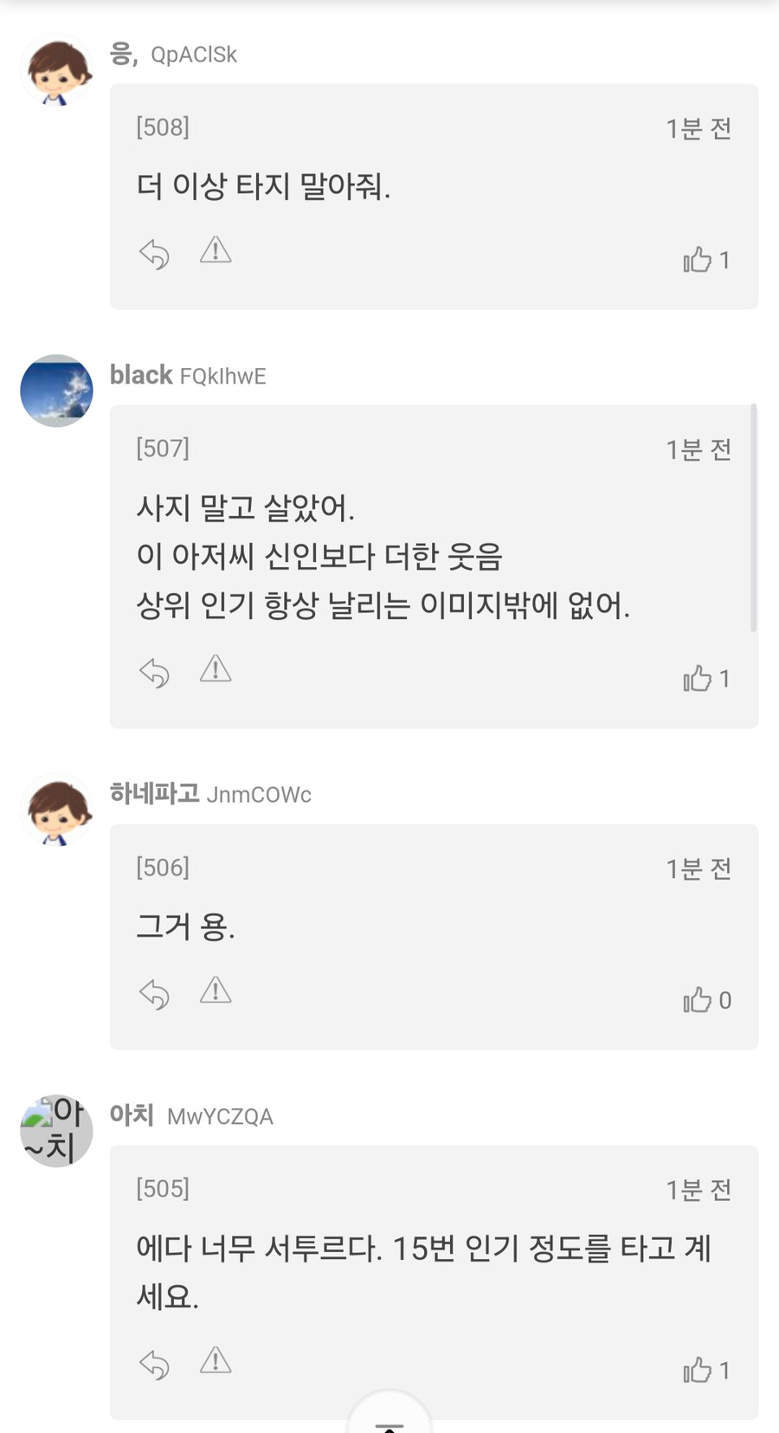779x1433 pixels.
Task: Report comment [507] via the warning triangle
Action: coord(216,668)
